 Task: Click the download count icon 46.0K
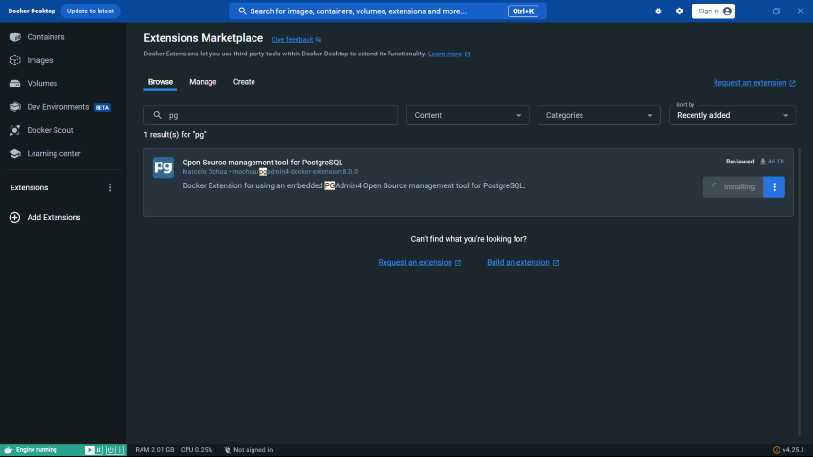pyautogui.click(x=762, y=162)
